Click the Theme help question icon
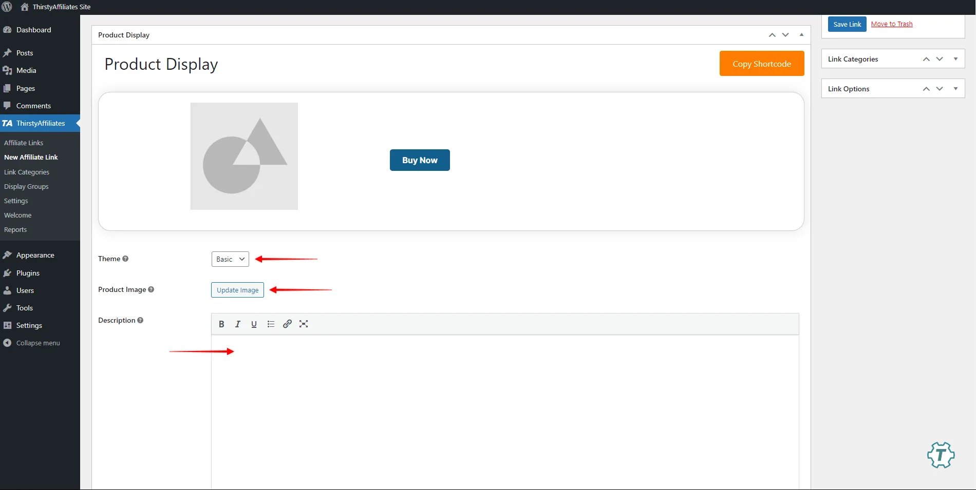The height and width of the screenshot is (490, 976). coord(125,259)
